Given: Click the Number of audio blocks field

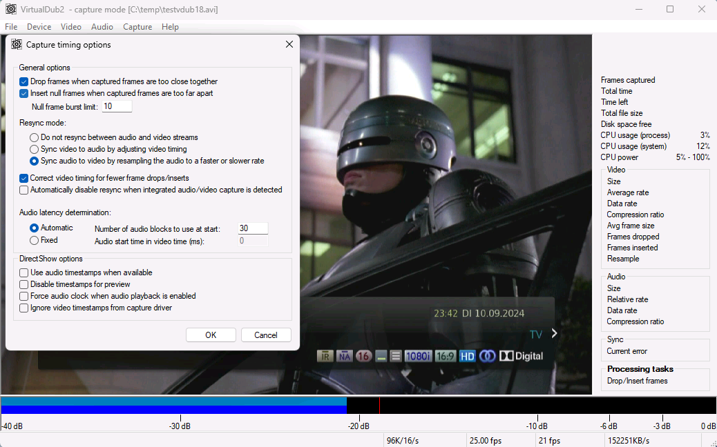Looking at the screenshot, I should 253,229.
